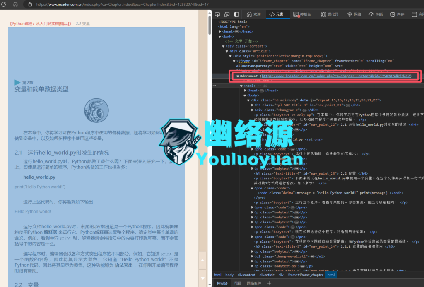Select the html lang en line
424x287 pixels.
coord(234,26)
